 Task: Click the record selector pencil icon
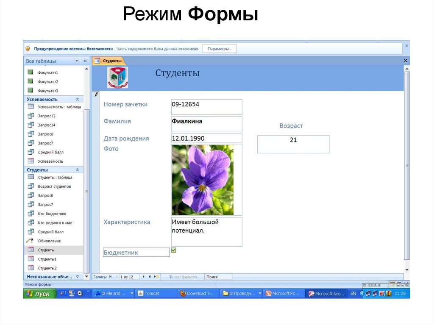pos(96,94)
